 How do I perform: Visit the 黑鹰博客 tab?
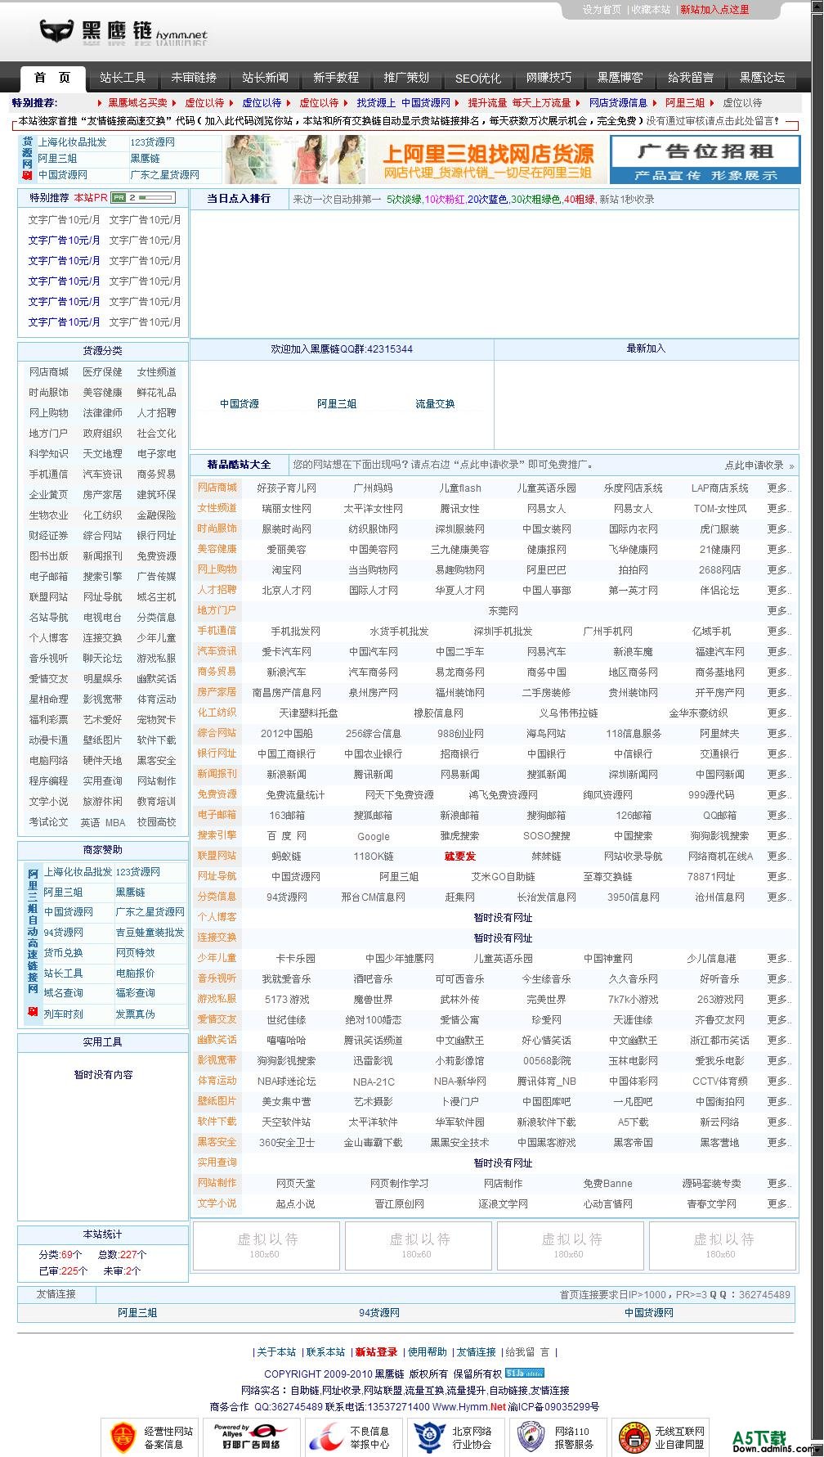(620, 78)
